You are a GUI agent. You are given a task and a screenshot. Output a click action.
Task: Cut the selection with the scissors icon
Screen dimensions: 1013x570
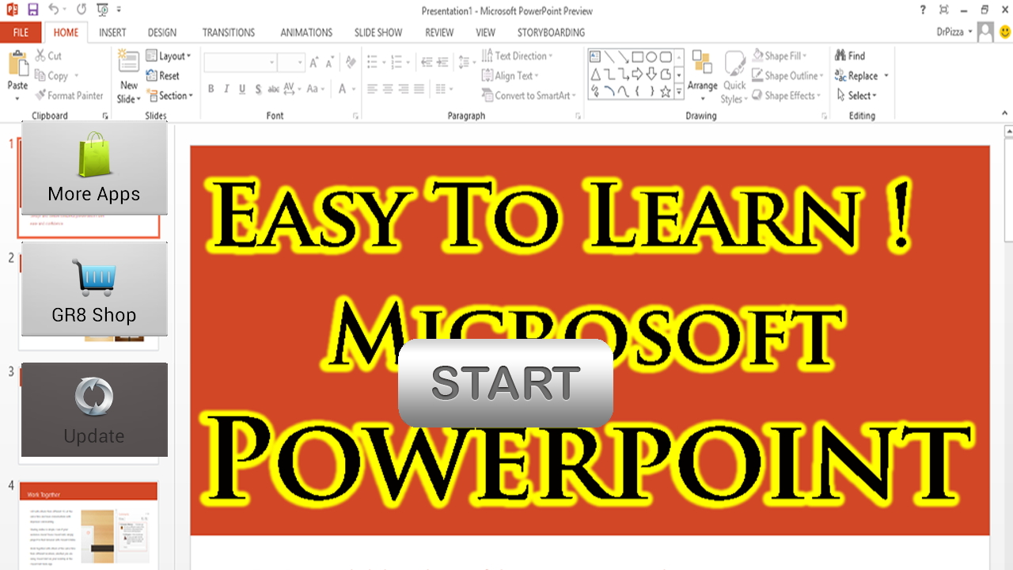(x=41, y=56)
